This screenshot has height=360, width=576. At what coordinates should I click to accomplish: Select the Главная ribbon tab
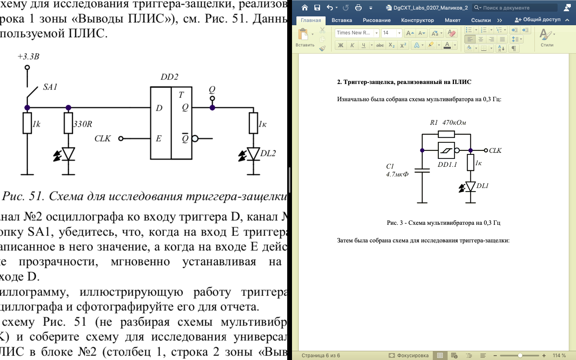click(311, 20)
